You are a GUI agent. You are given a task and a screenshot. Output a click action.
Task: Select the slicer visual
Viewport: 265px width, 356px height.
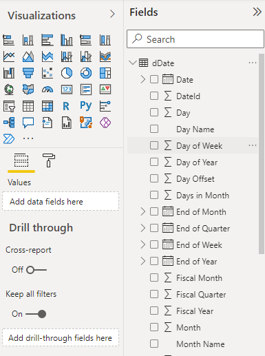coord(9,106)
